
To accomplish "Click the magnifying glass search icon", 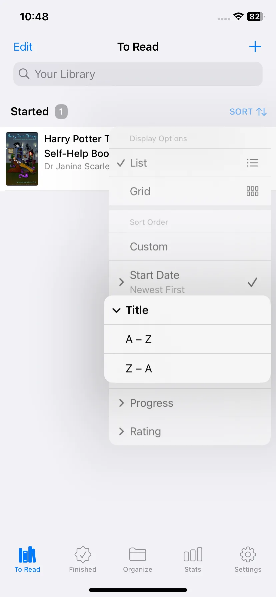I will [x=24, y=74].
